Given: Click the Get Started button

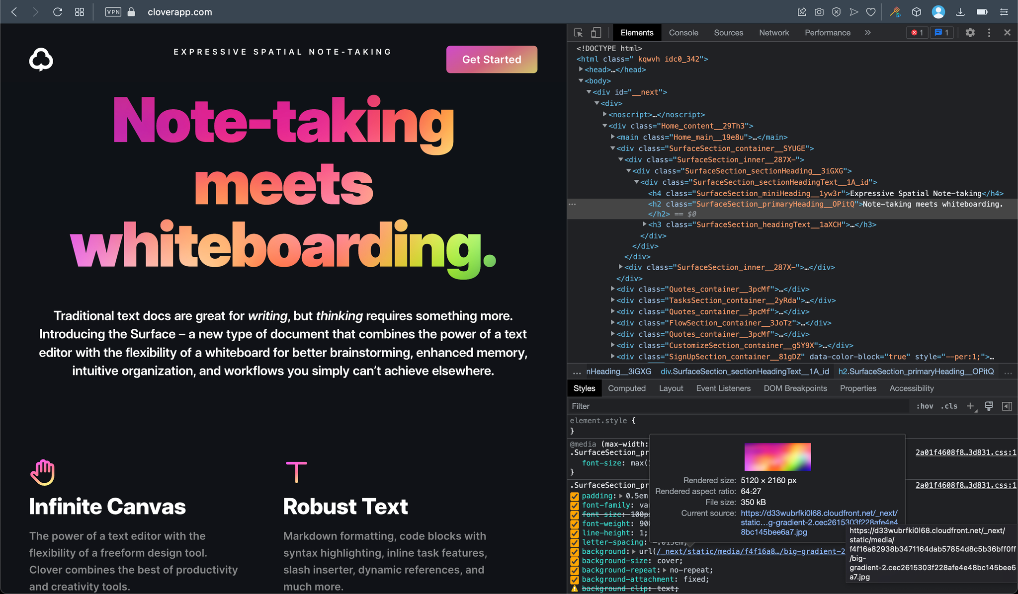Looking at the screenshot, I should (492, 60).
